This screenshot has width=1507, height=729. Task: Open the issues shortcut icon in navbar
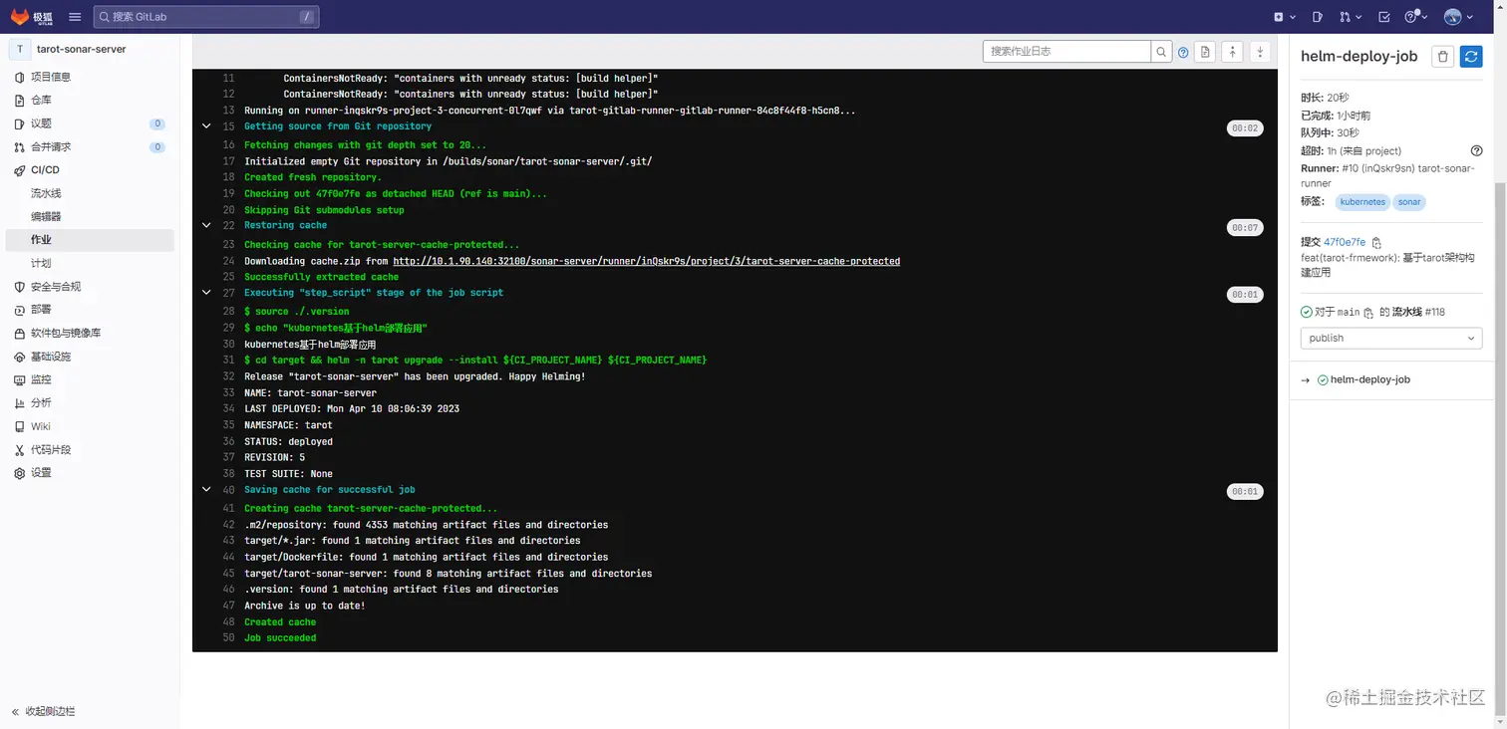coord(1318,17)
